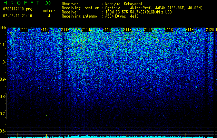Click the yellow meteor marker below 2119
The height and width of the screenshot is (138, 217).
(186, 135)
